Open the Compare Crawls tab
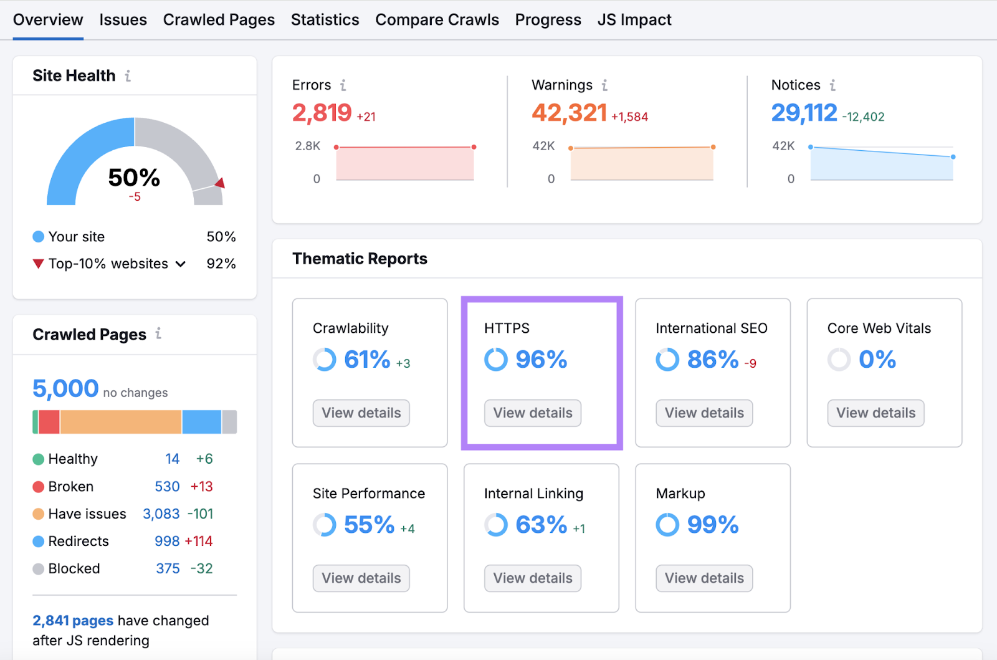The height and width of the screenshot is (660, 997). [437, 20]
